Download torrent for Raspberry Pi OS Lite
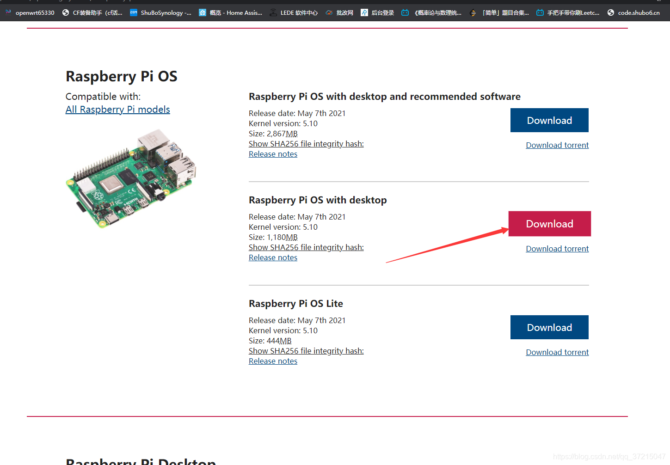This screenshot has width=670, height=465. 557,352
